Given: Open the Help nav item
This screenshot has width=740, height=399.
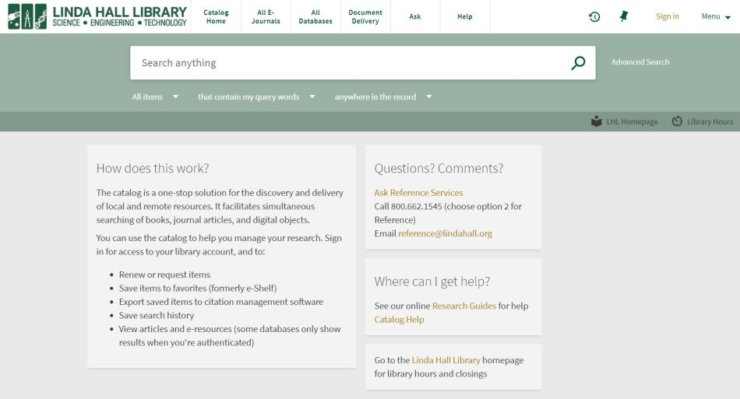Looking at the screenshot, I should pos(465,16).
